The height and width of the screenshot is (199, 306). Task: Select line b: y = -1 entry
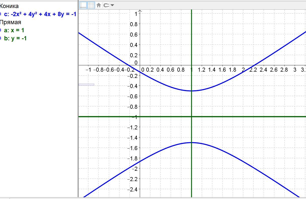(15, 38)
